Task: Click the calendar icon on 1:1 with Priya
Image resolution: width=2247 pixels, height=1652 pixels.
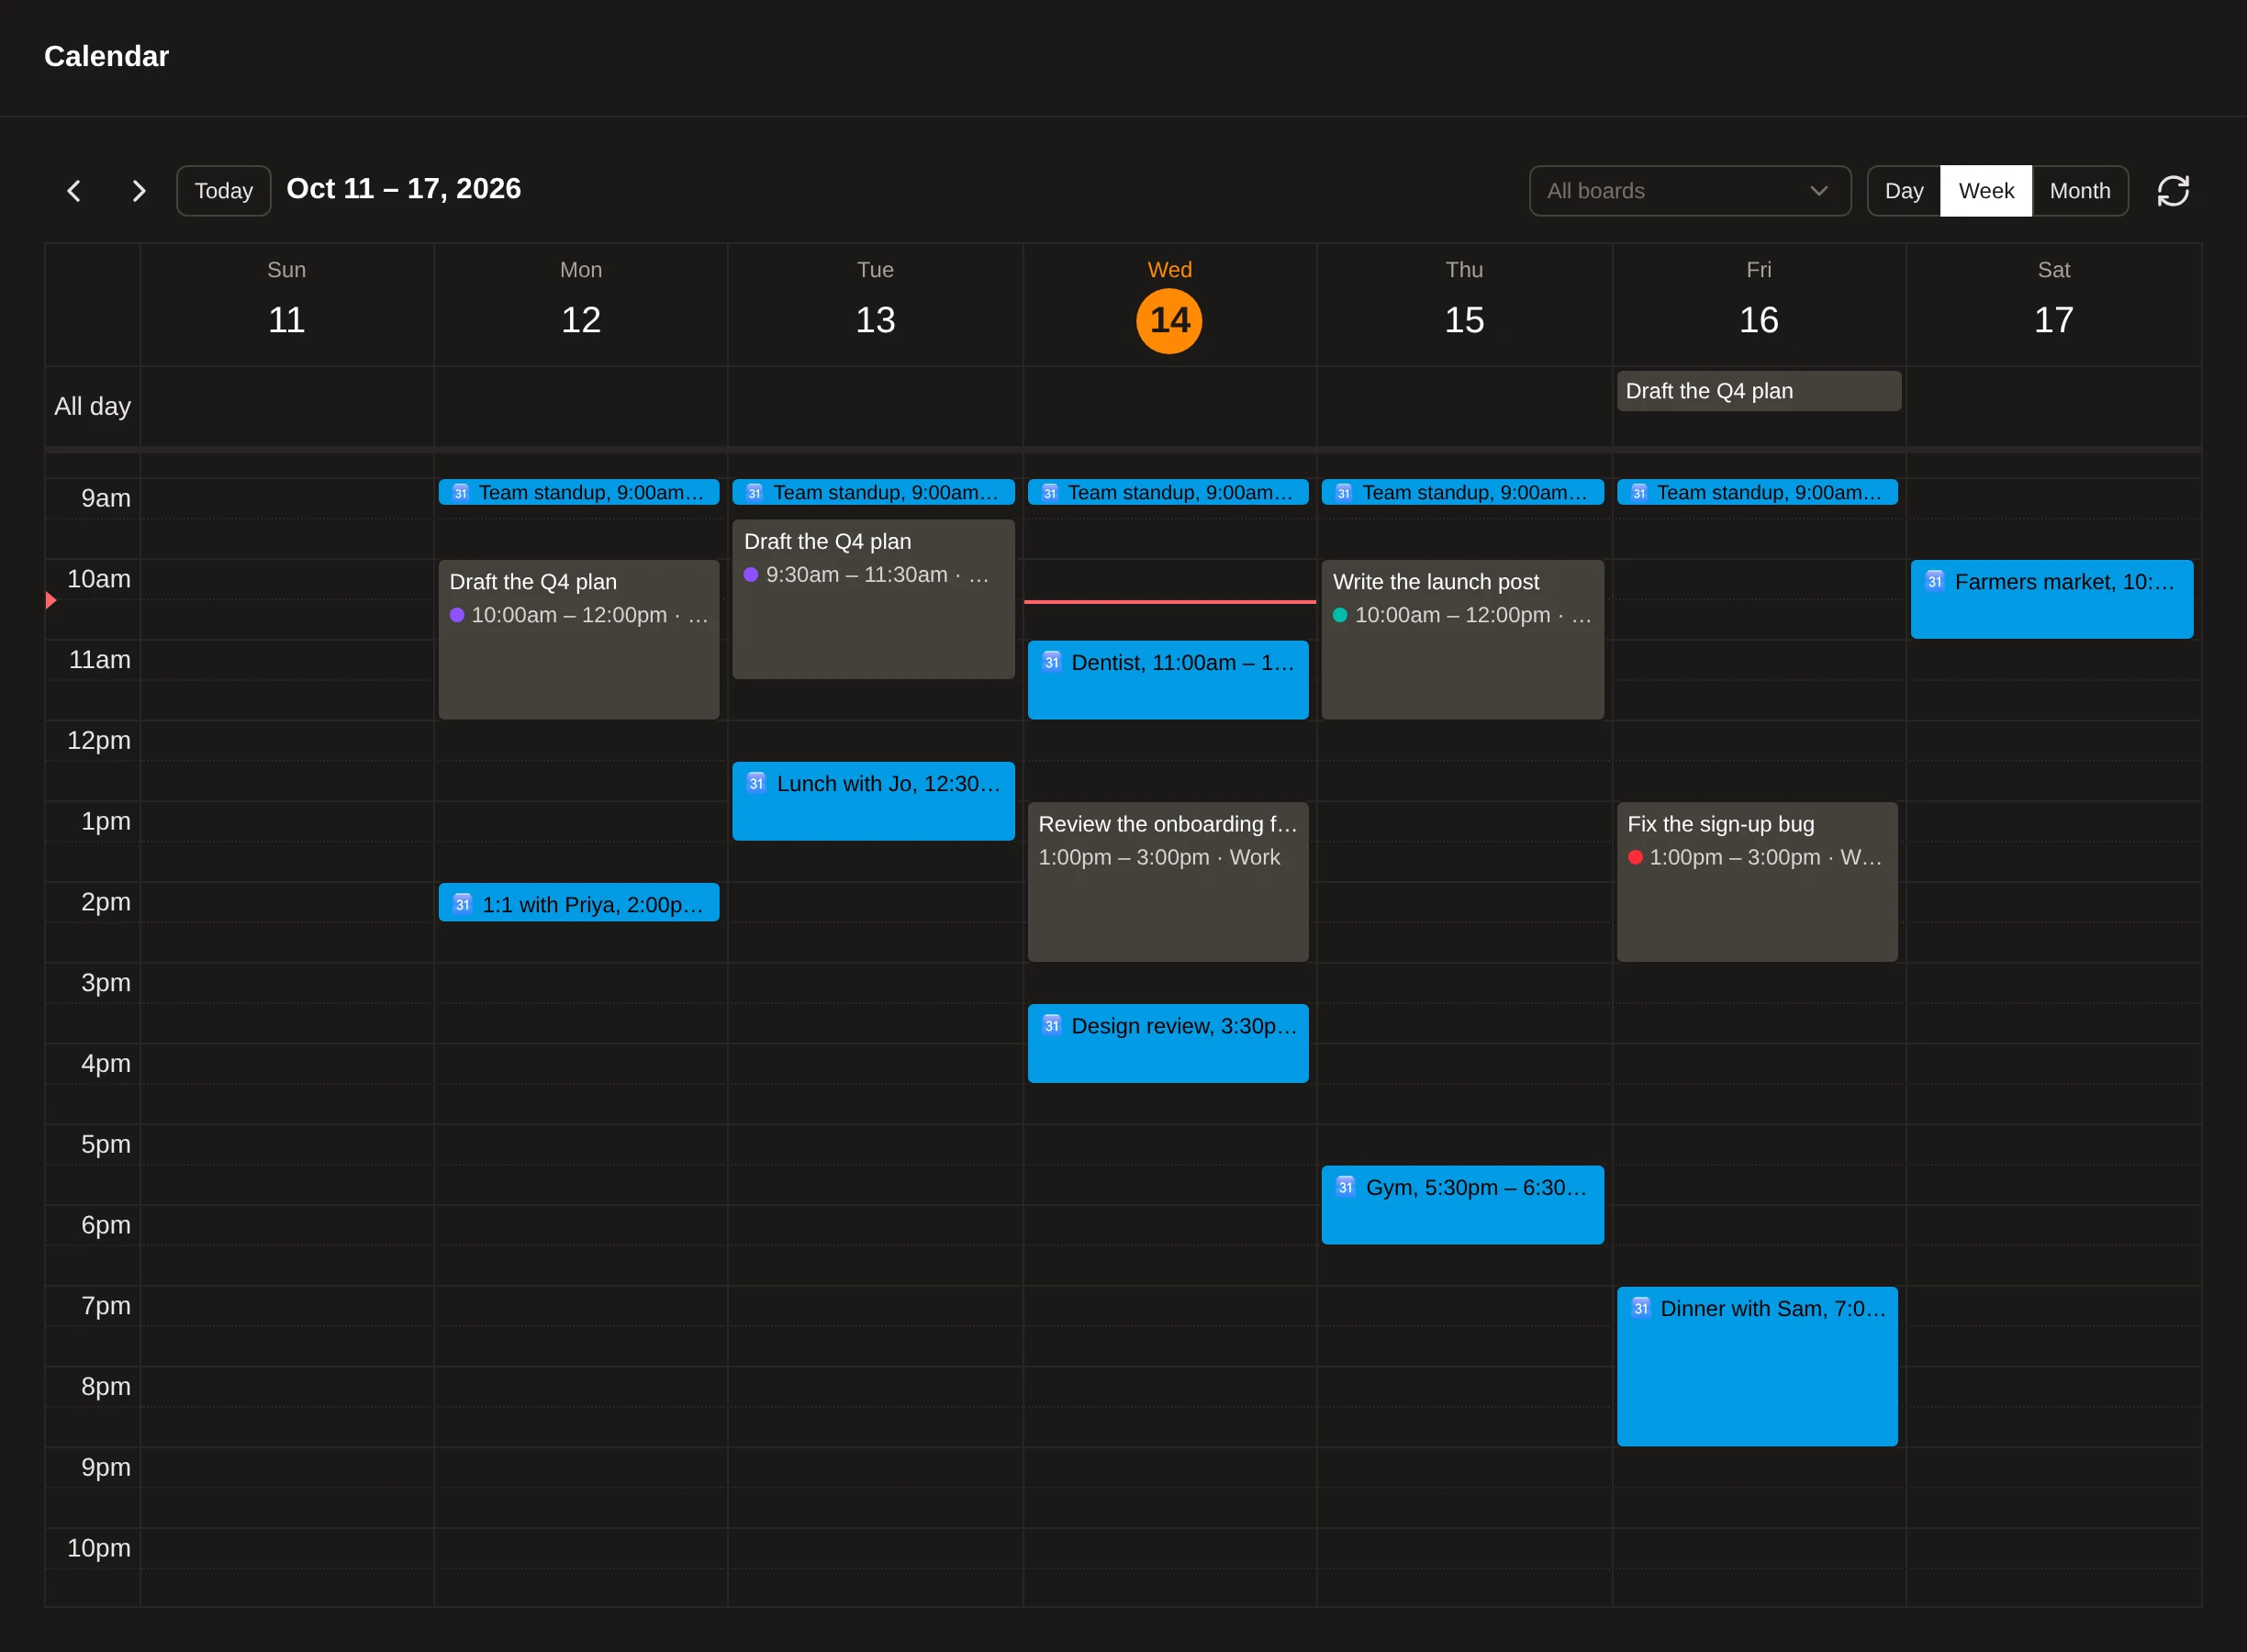Action: [x=462, y=904]
